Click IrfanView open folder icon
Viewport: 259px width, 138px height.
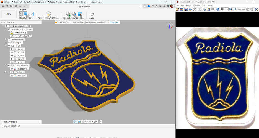coord(177,9)
